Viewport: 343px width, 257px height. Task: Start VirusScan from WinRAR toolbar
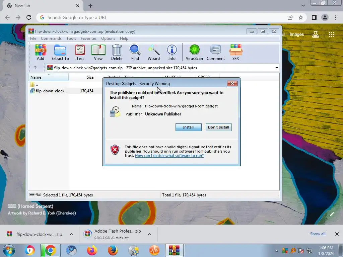point(194,53)
